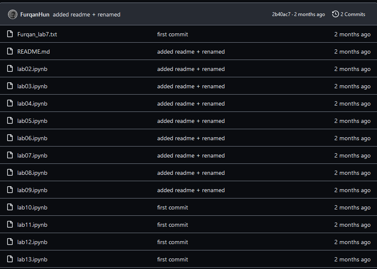Open the lab06.ipynb notebook file

click(x=32, y=139)
